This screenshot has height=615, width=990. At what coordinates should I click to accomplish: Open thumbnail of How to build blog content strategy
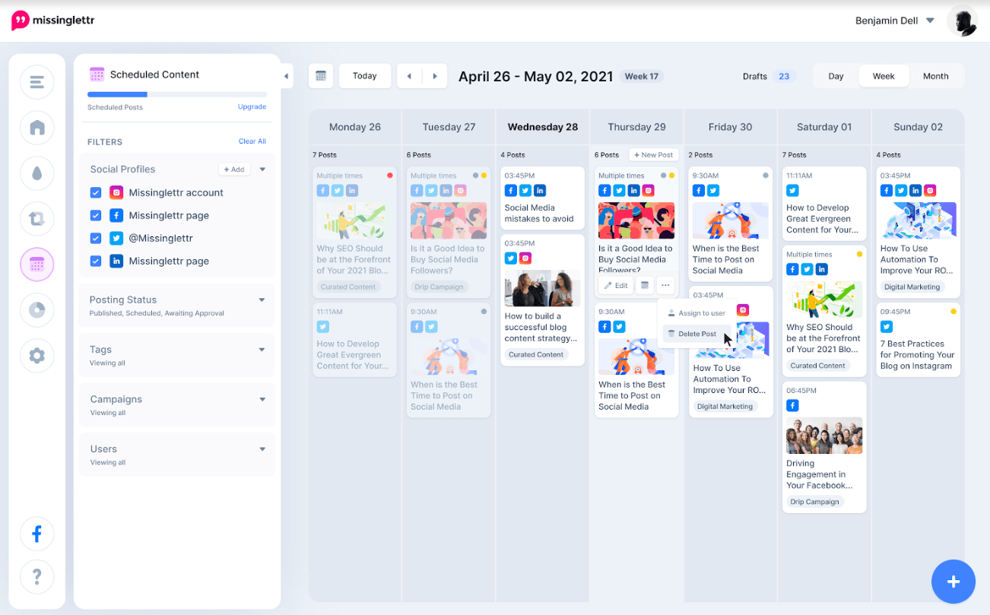(542, 288)
